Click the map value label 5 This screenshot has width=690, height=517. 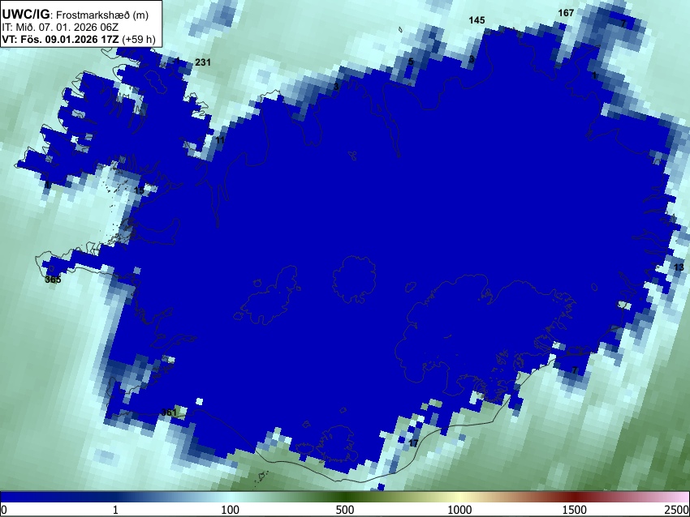(411, 62)
